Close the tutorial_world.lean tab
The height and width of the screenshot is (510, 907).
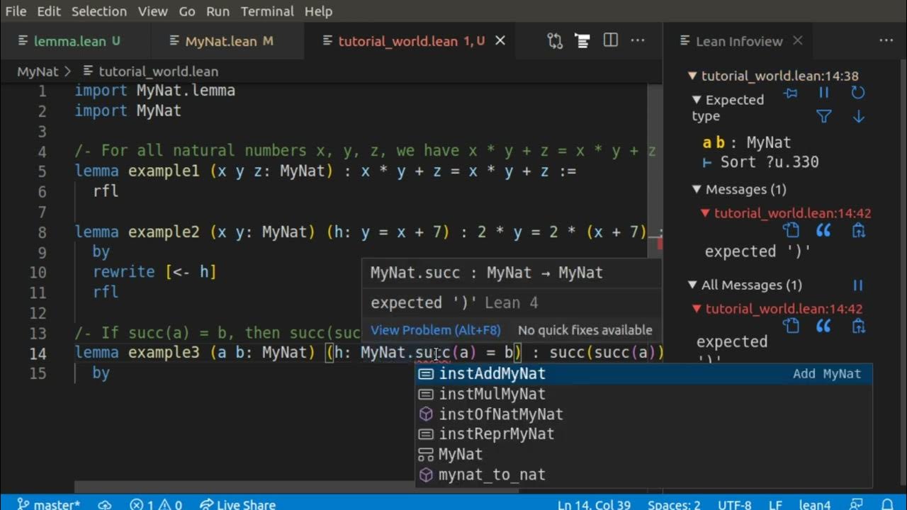point(500,41)
